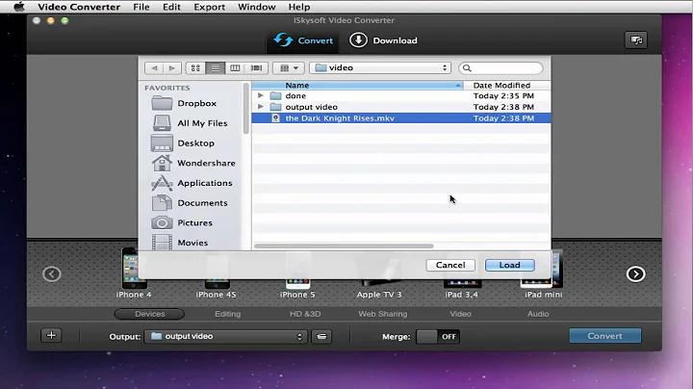Choose the Apple TV 3 preset
Image resolution: width=693 pixels, height=389 pixels.
tap(379, 290)
